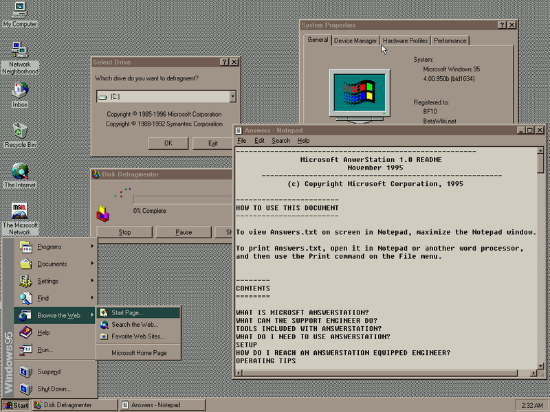Select Search the Web menu entry
Viewport: 550px width, 412px height.
click(x=134, y=324)
